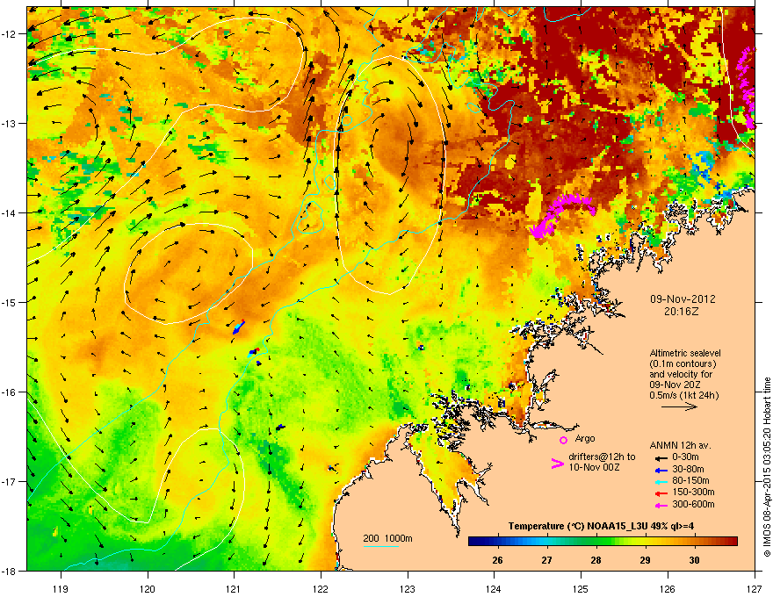This screenshot has width=773, height=597.
Task: Click the color bar value 30
Action: click(x=695, y=560)
